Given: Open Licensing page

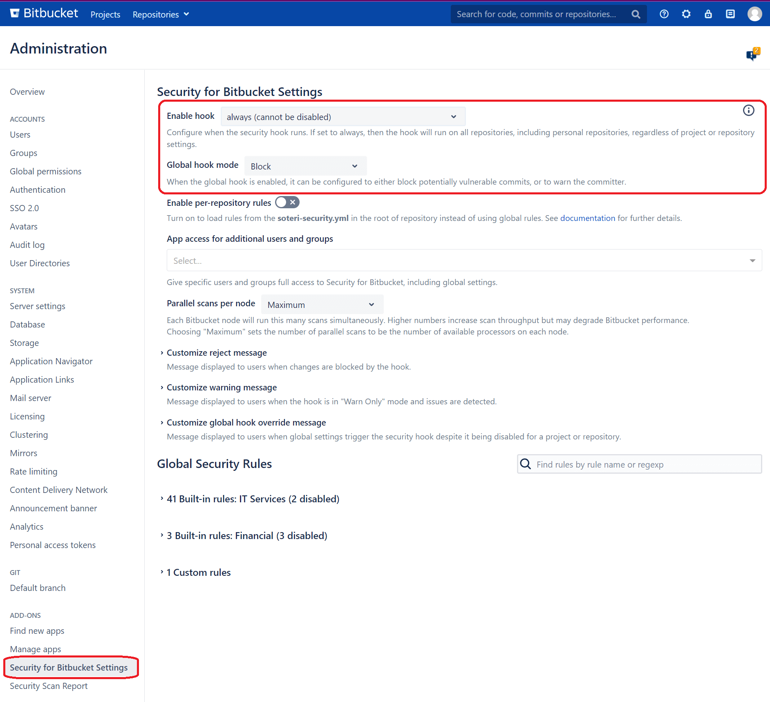Looking at the screenshot, I should (x=27, y=417).
